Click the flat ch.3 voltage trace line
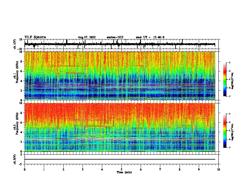 [120, 159]
